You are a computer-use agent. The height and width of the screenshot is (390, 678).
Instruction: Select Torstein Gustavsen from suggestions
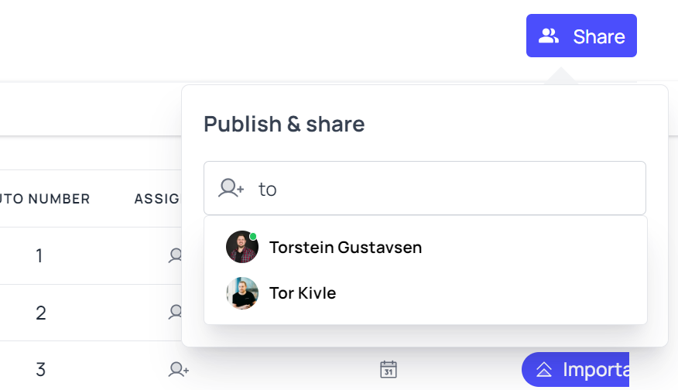coord(345,248)
